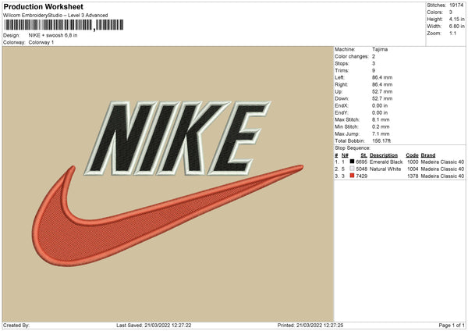The width and height of the screenshot is (468, 331).
Task: Click 'Wilcom EmbroideryStudio – Level 3 Advanced' text
Action: click(55, 16)
